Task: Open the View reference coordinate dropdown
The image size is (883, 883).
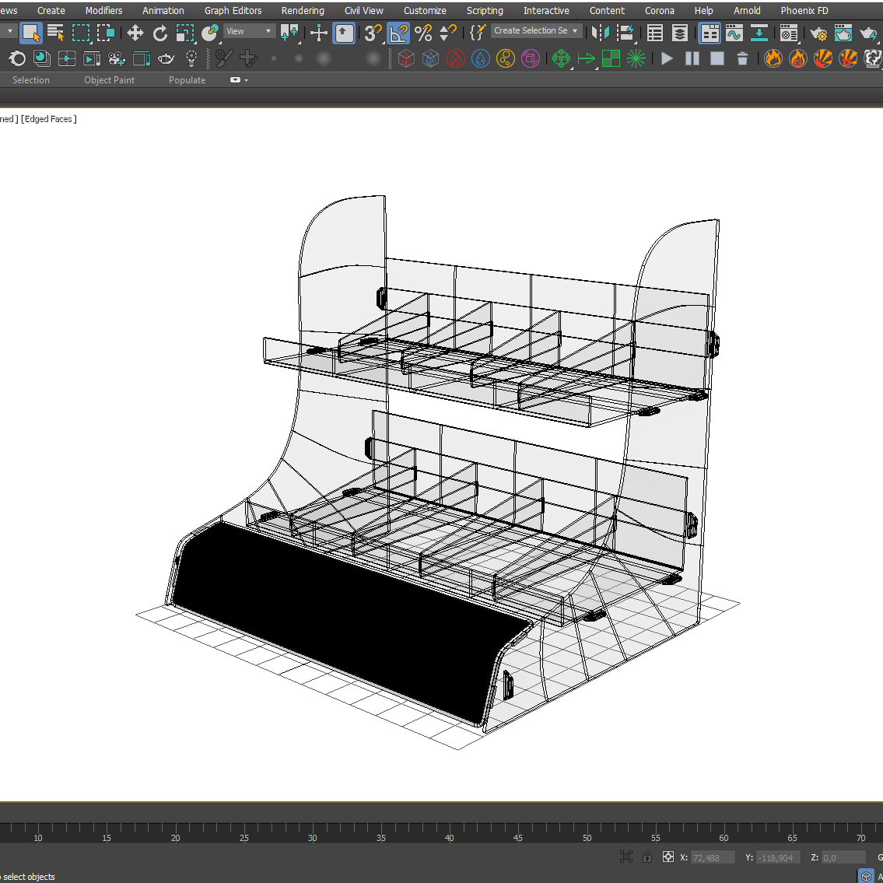Action: tap(250, 31)
